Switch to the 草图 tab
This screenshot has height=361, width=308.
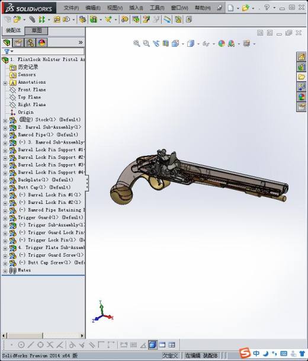[x=36, y=30]
